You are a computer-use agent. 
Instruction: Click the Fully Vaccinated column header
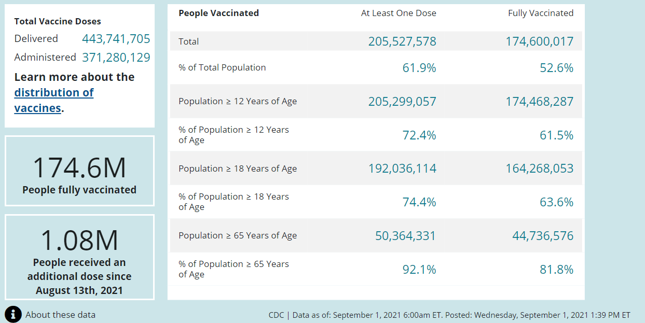click(541, 13)
